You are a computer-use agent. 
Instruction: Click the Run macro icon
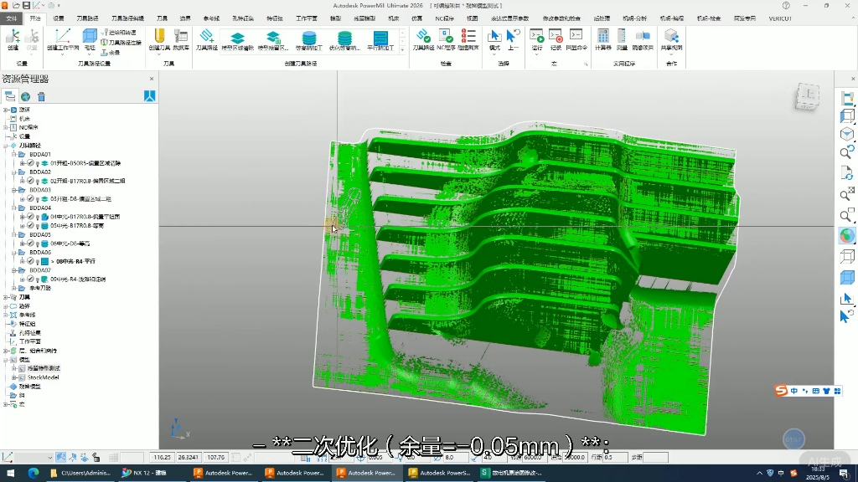tap(536, 36)
